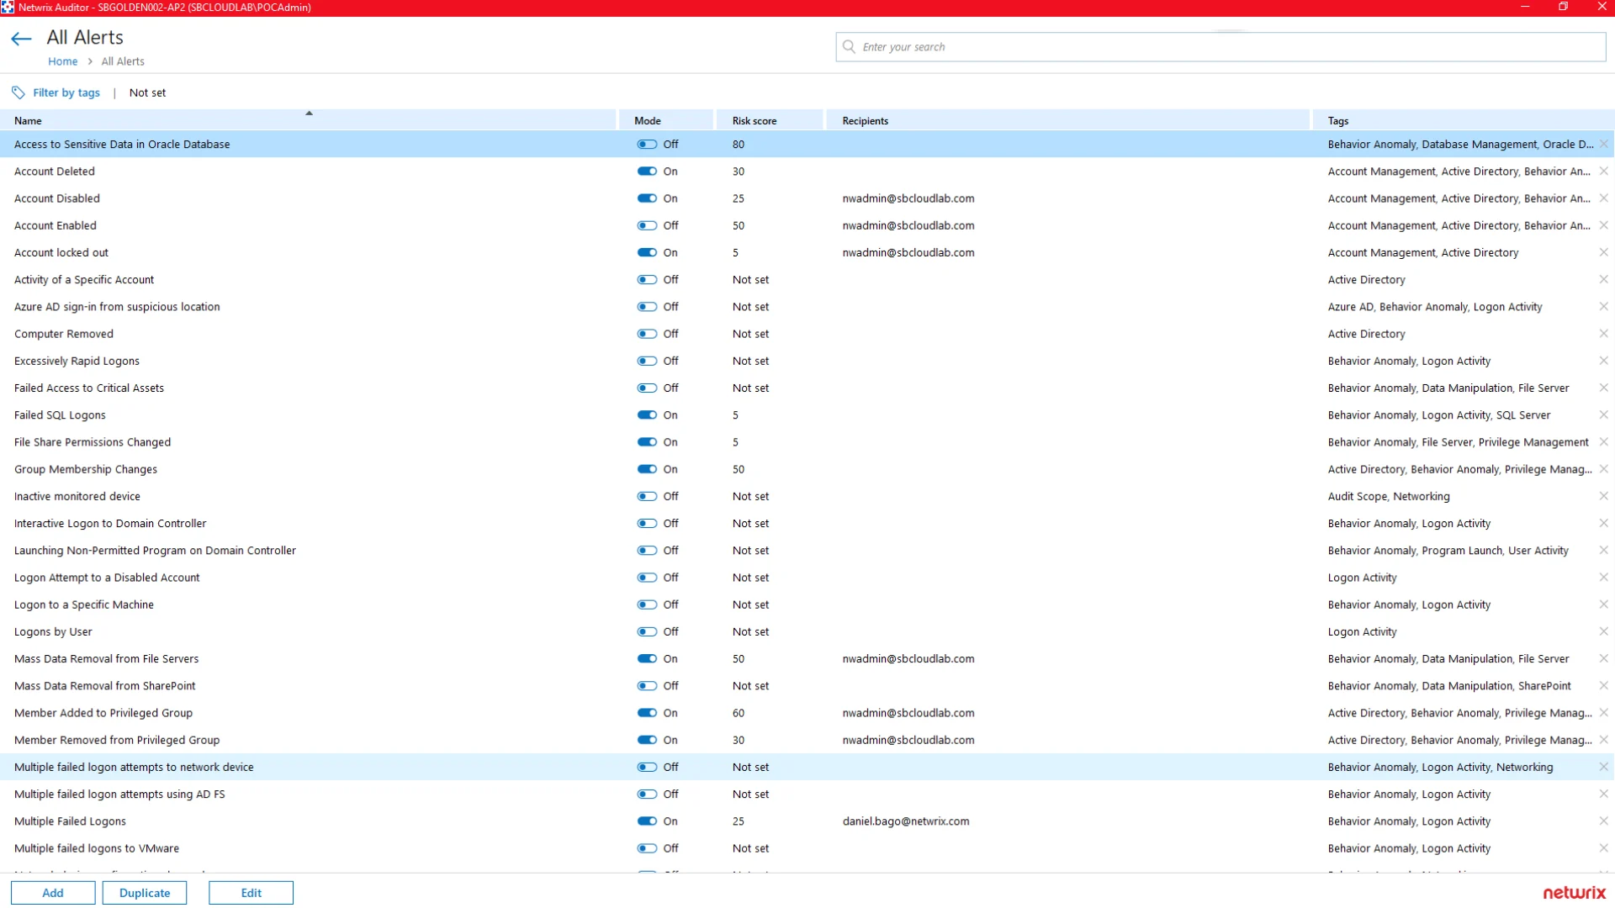Sort by the Recipients column header
This screenshot has height=908, width=1615.
tap(1068, 120)
